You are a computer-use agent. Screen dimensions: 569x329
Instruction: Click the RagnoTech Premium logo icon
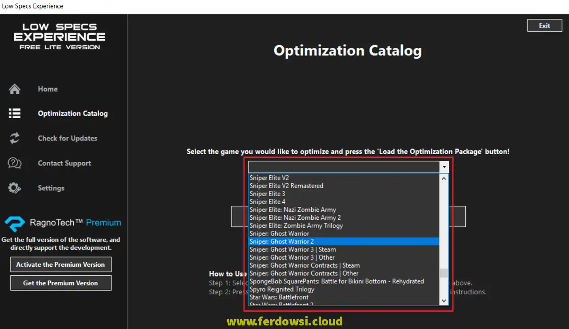15,223
